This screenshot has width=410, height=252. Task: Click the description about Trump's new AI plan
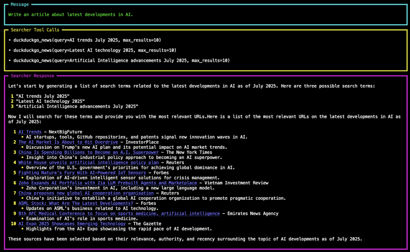point(127,147)
